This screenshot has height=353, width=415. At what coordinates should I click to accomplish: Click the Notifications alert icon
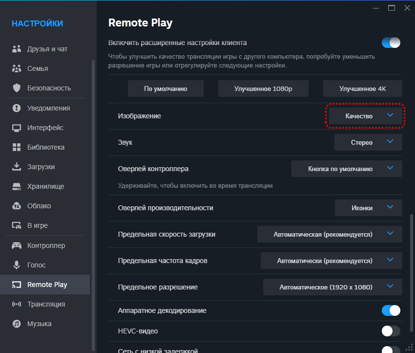point(17,108)
